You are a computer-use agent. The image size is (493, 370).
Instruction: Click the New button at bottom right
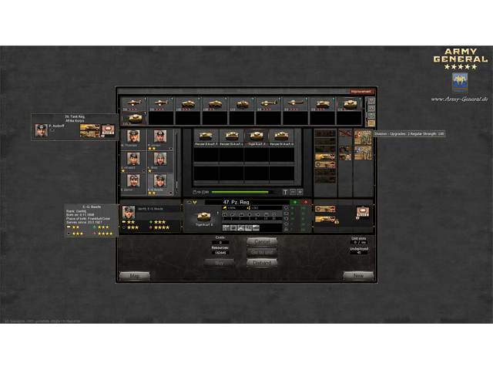pyautogui.click(x=358, y=276)
